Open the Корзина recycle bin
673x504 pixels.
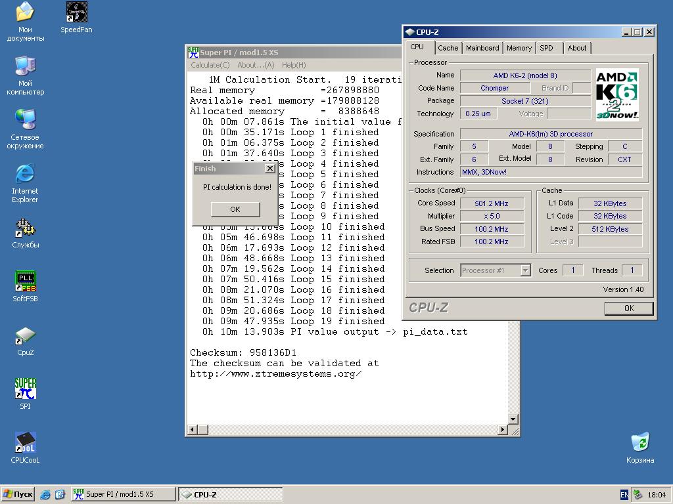pos(640,448)
